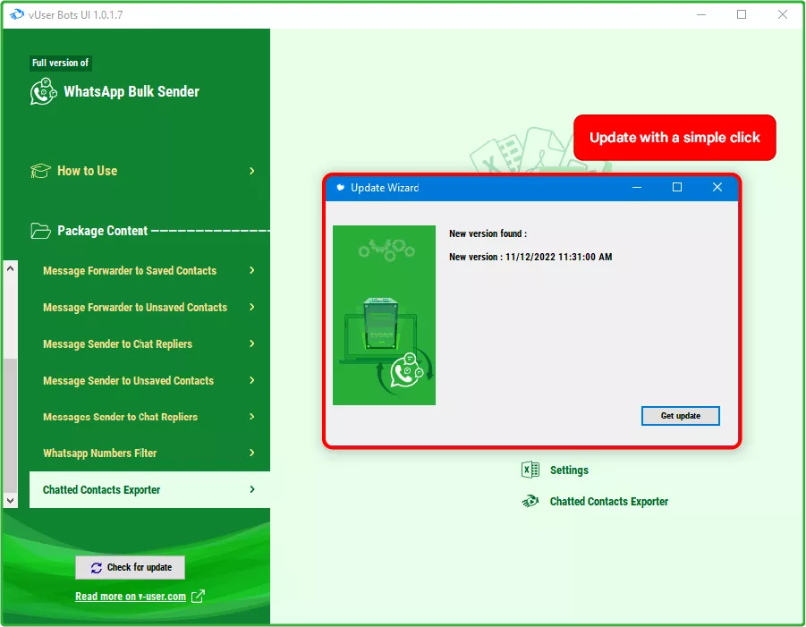The image size is (806, 627).
Task: Click the graduation cap How to Use icon
Action: pyautogui.click(x=40, y=171)
